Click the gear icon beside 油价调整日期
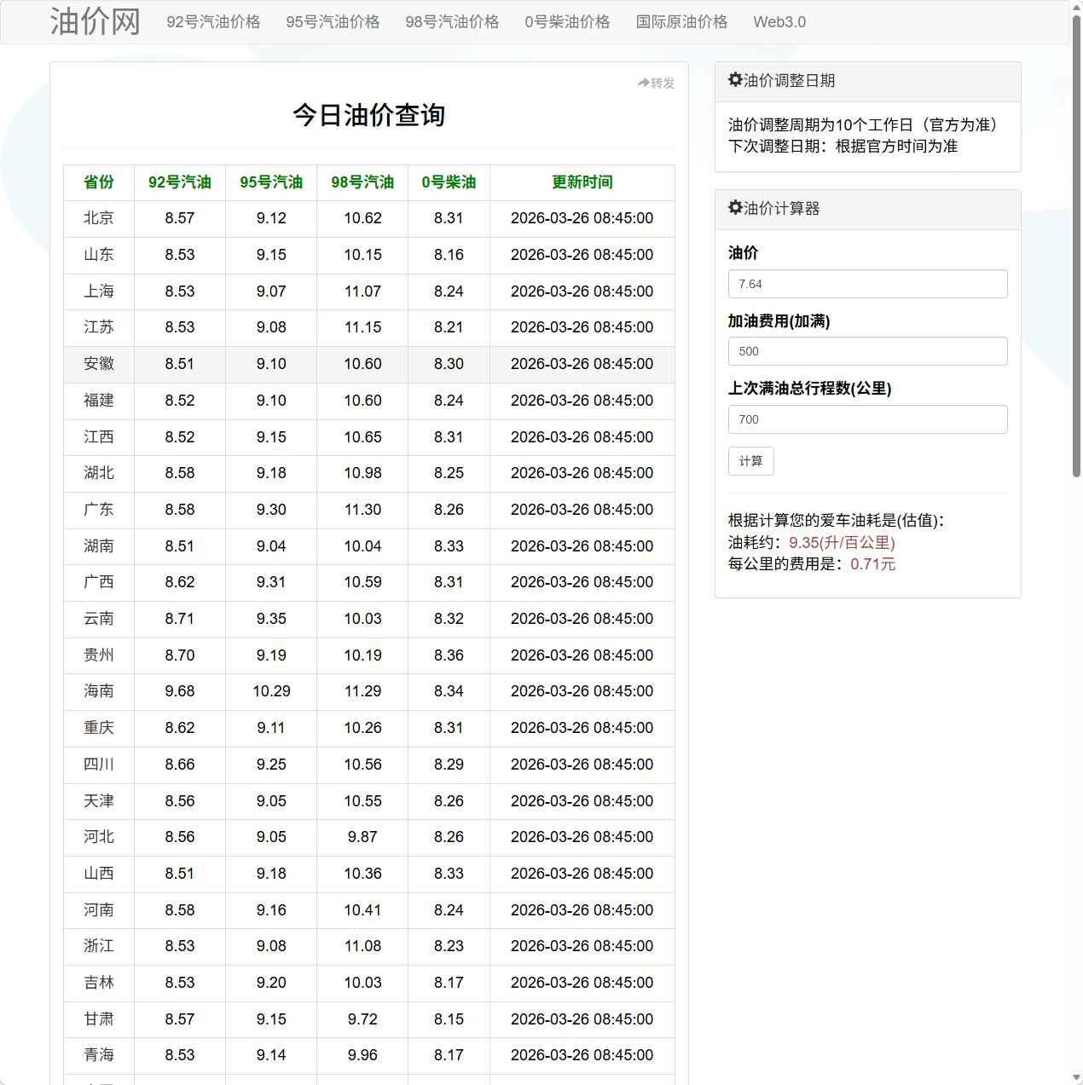Image resolution: width=1083 pixels, height=1085 pixels. (735, 79)
